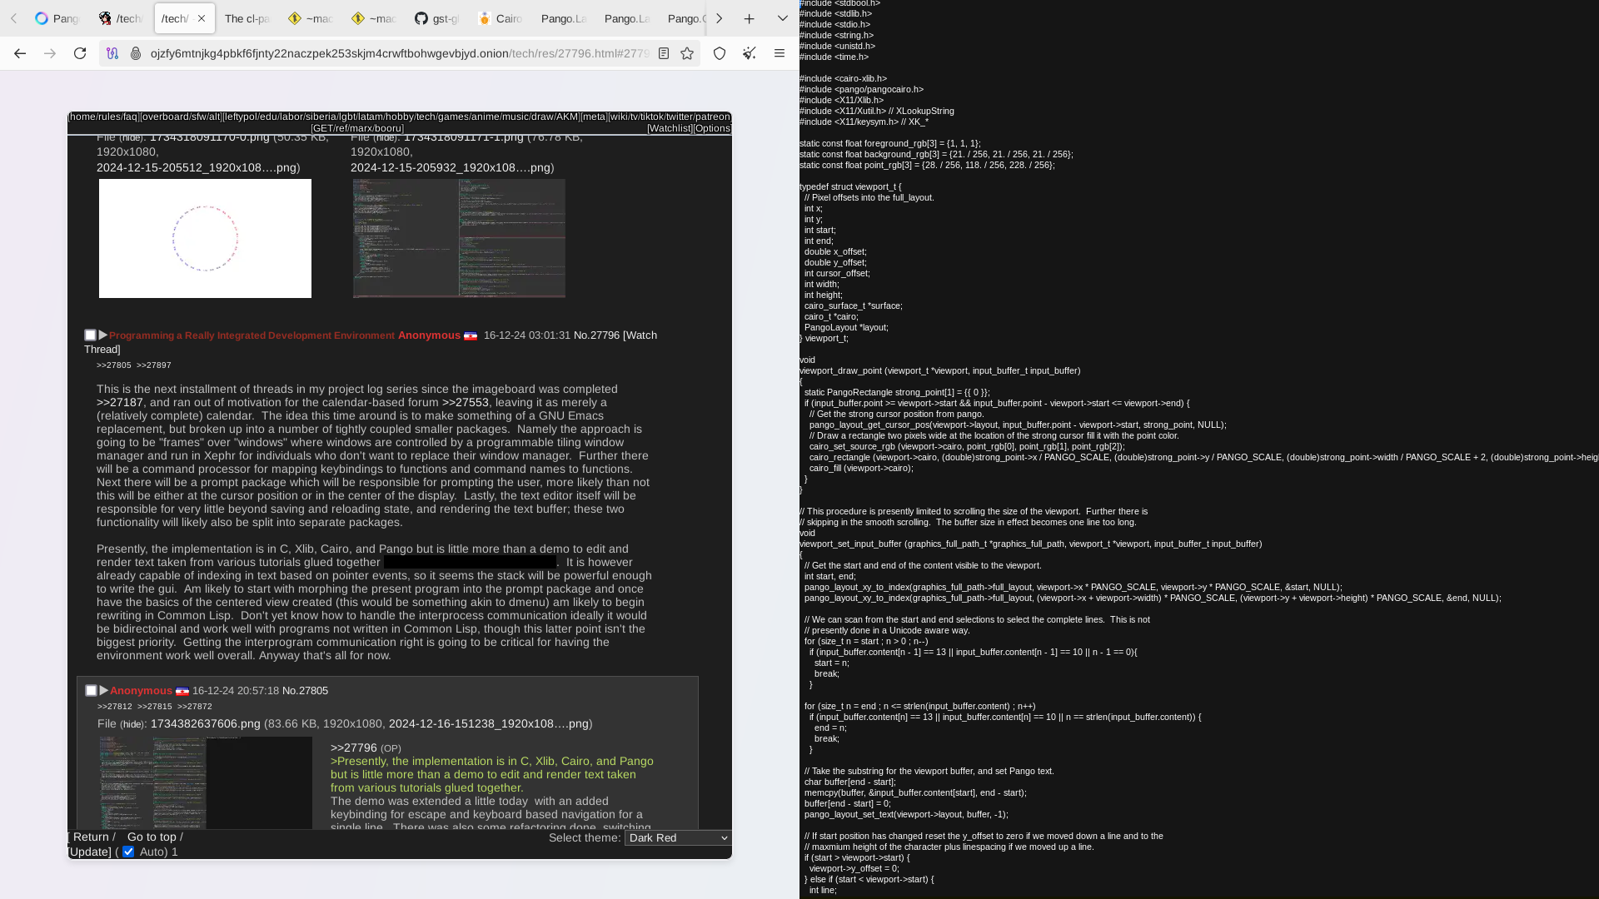This screenshot has width=1599, height=899.
Task: Click viewport_draw_point function name in code window
Action: (840, 370)
